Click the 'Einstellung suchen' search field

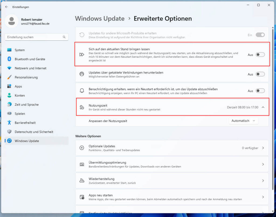[x=34, y=37]
